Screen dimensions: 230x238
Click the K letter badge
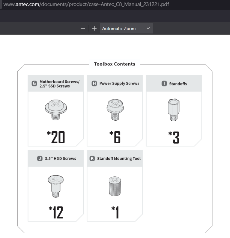pyautogui.click(x=92, y=158)
